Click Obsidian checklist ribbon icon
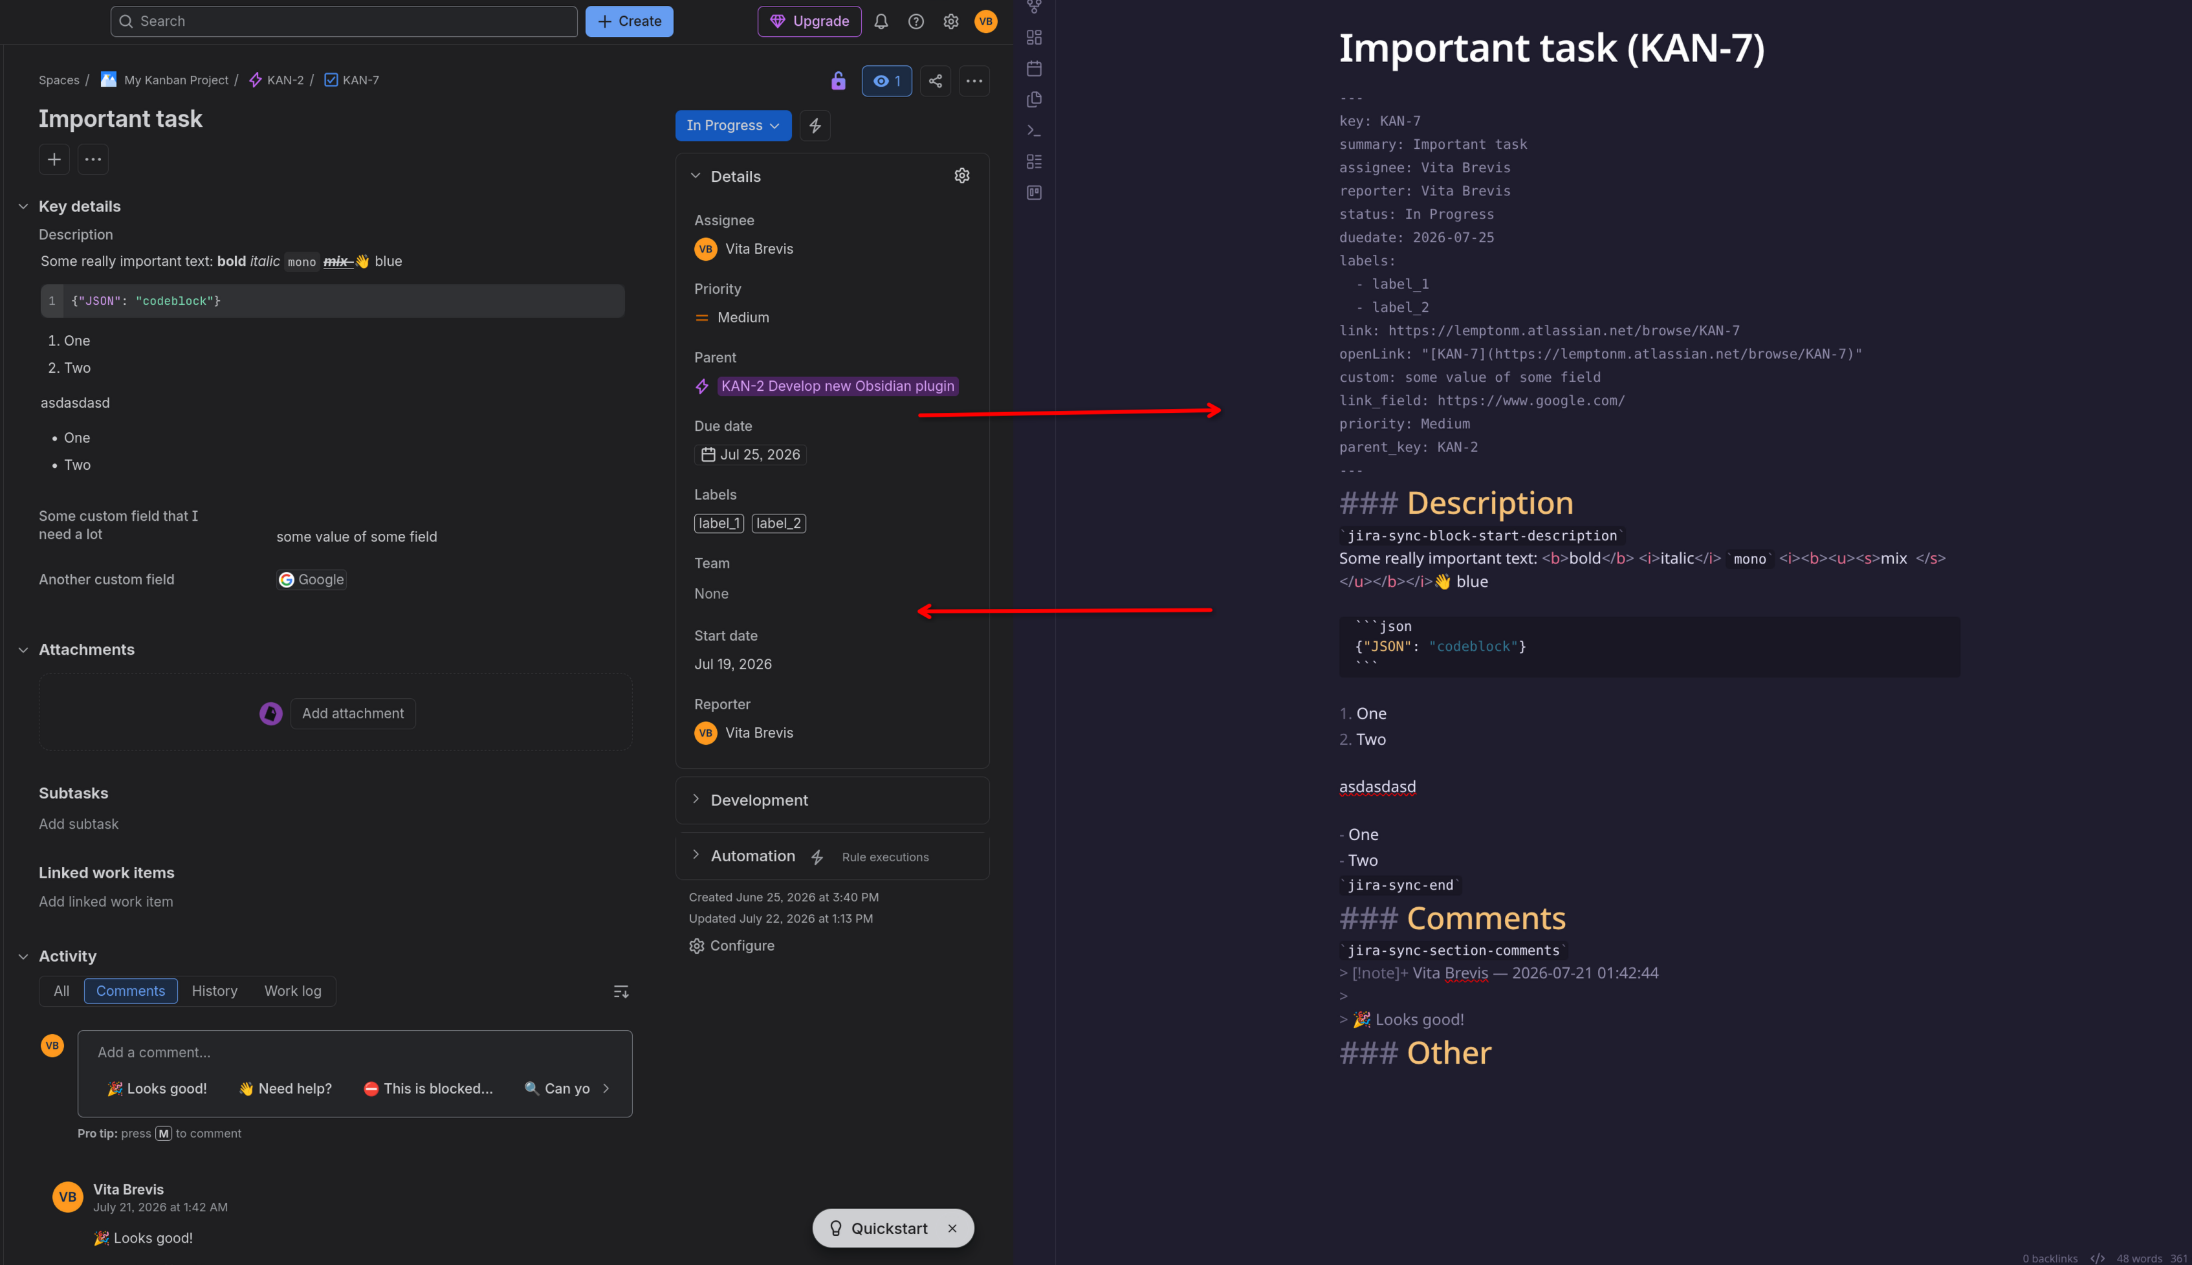The image size is (2192, 1265). tap(1033, 162)
